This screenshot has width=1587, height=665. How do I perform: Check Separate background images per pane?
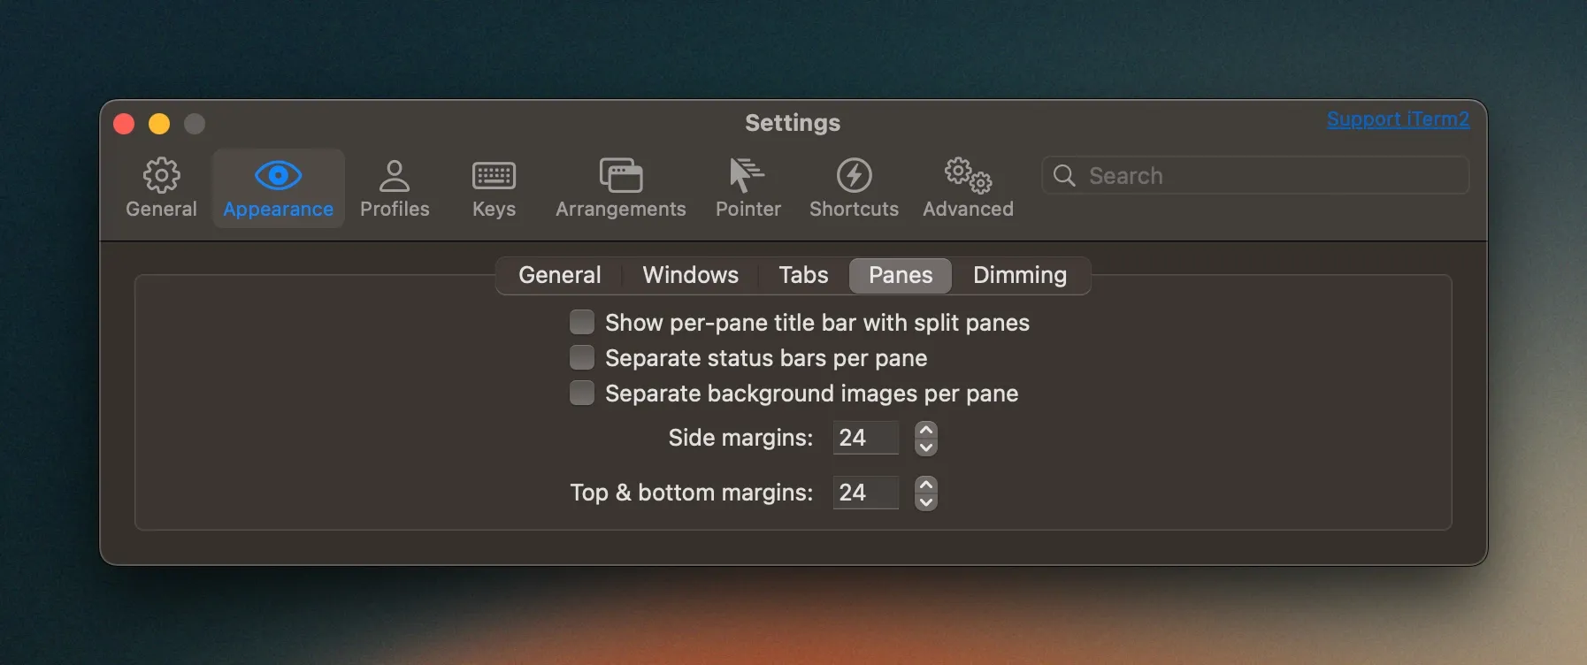(582, 393)
